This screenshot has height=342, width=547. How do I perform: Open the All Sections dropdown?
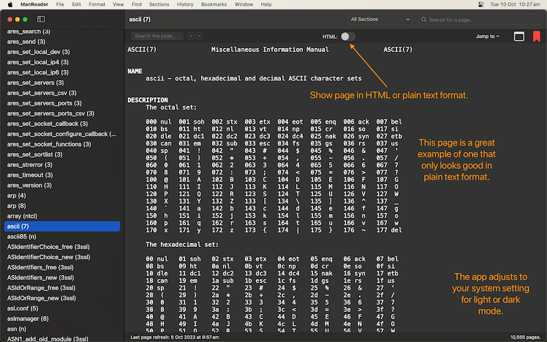[380, 19]
